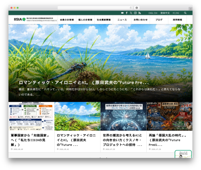Open the glowing tree and globe thumbnail

click(123, 116)
